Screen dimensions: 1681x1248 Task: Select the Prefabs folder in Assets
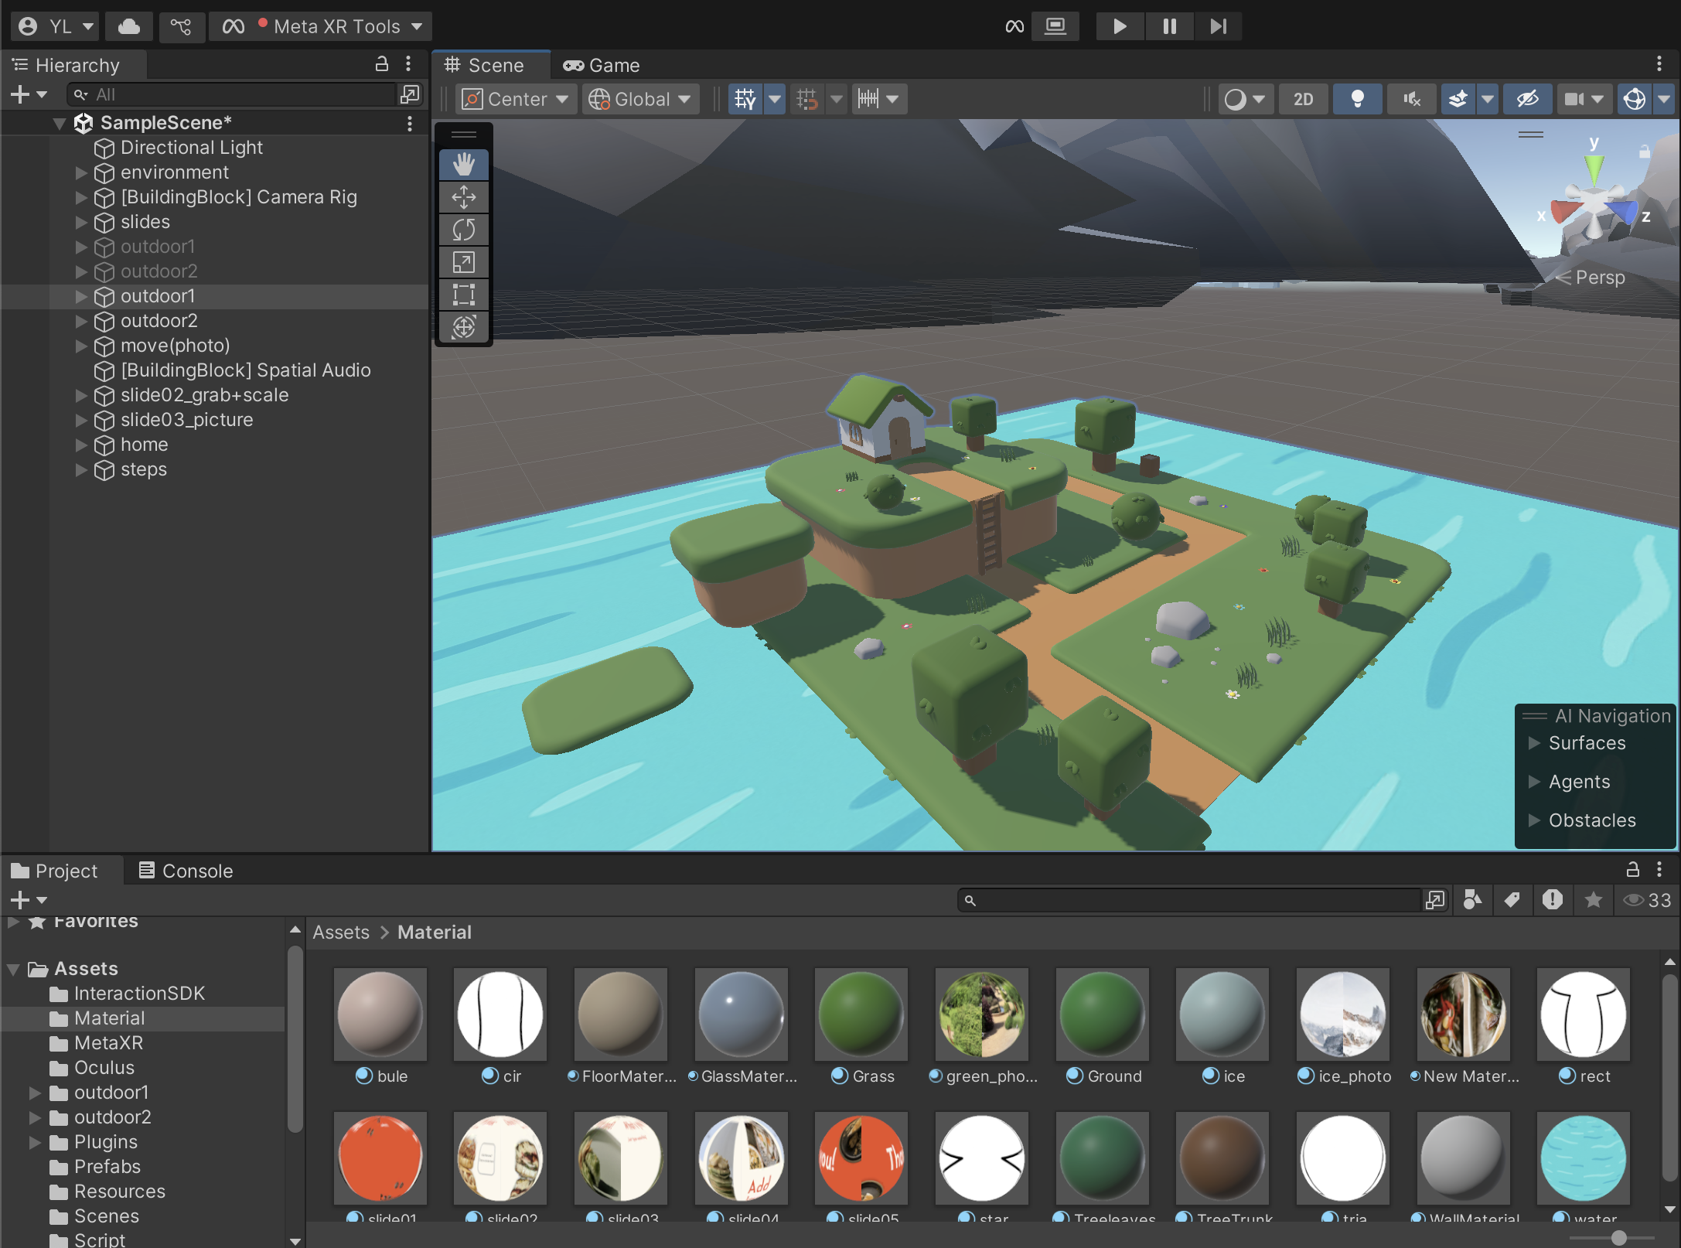107,1167
